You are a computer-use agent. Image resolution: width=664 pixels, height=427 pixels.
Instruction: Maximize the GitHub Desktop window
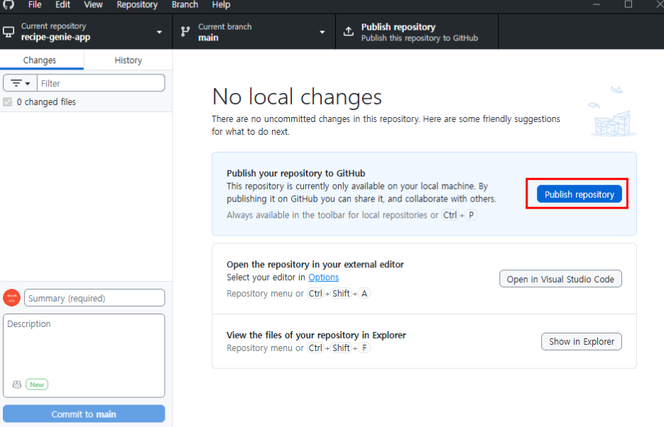point(628,4)
